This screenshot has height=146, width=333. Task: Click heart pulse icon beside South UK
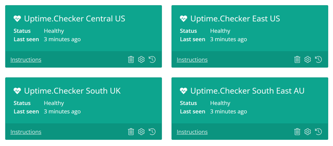18,91
